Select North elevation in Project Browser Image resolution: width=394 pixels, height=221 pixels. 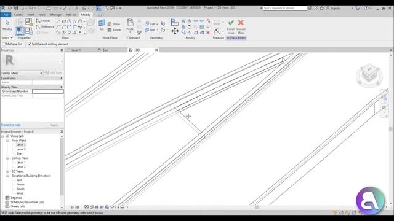[x=20, y=184]
